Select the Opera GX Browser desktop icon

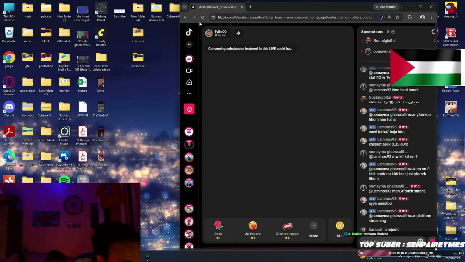[9, 86]
